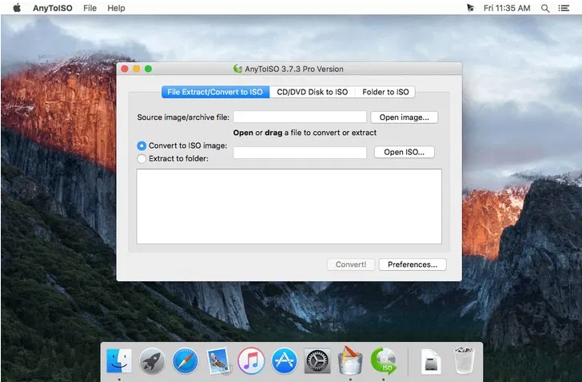Open System Preferences gear icon
The height and width of the screenshot is (382, 582).
317,361
